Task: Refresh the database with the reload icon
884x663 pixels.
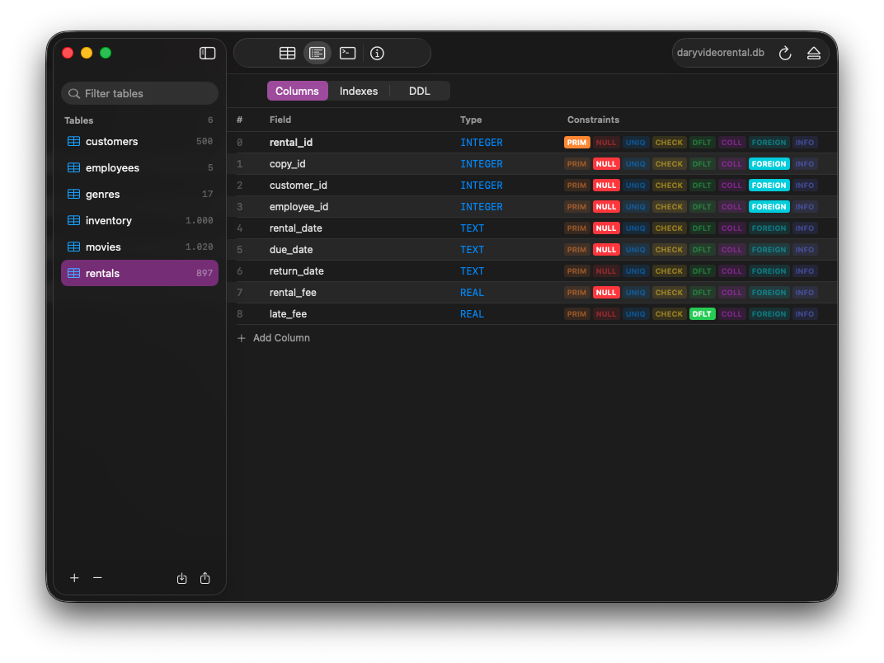Action: click(785, 53)
